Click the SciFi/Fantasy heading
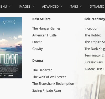The height and width of the screenshot is (99, 105). pos(95,19)
